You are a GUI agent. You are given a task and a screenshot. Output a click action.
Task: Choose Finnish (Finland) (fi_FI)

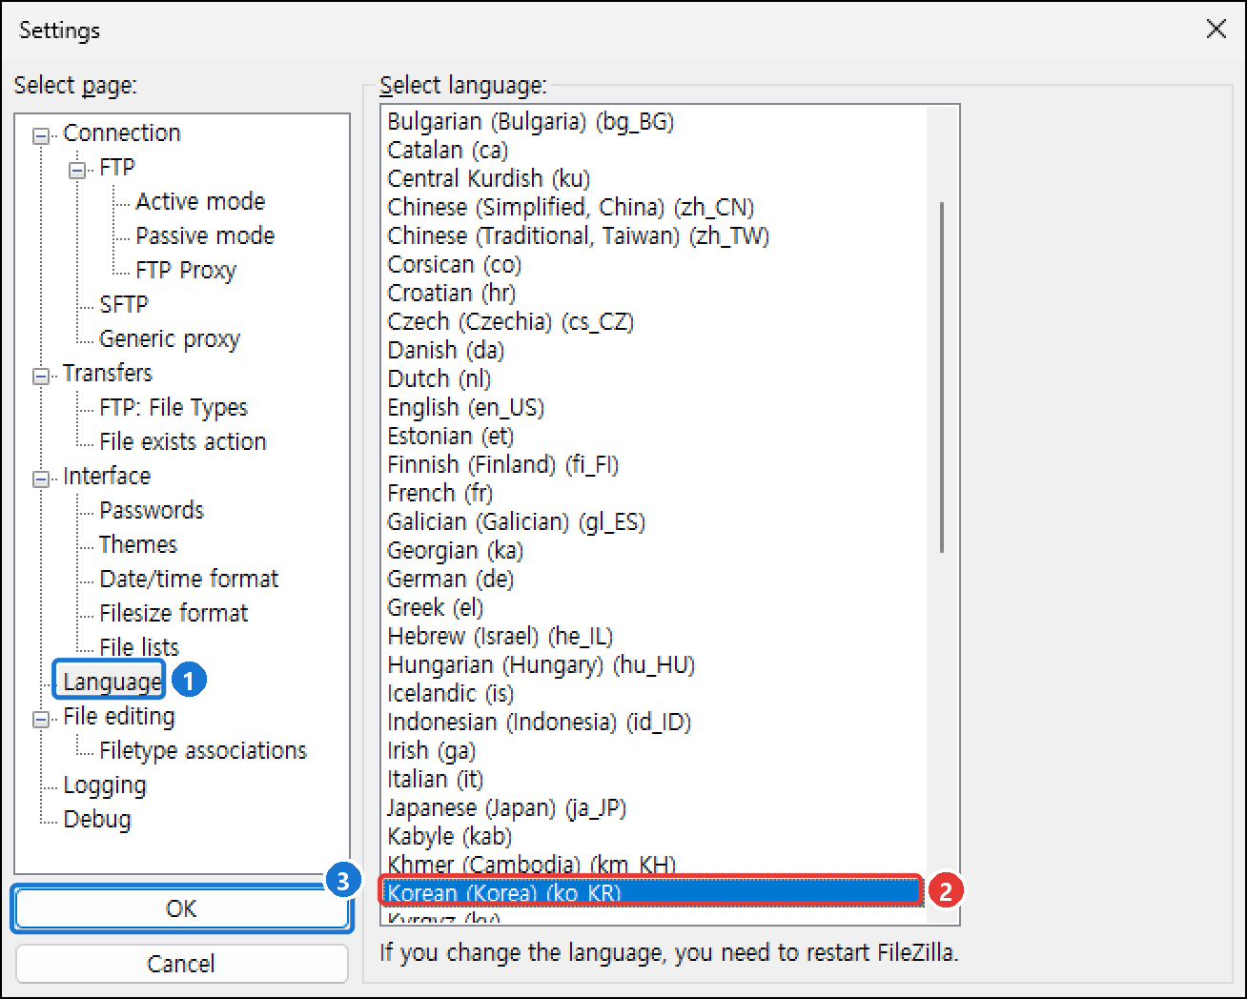click(653, 464)
